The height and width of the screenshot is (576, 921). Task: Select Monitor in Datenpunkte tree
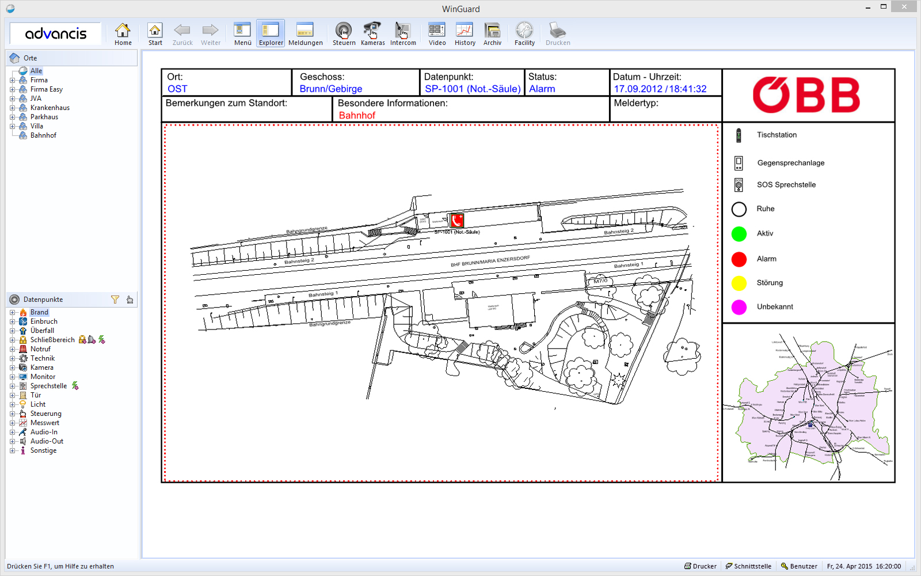(43, 377)
